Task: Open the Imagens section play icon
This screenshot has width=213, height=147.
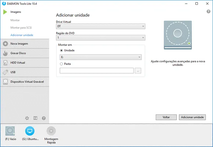Action: coord(5,12)
